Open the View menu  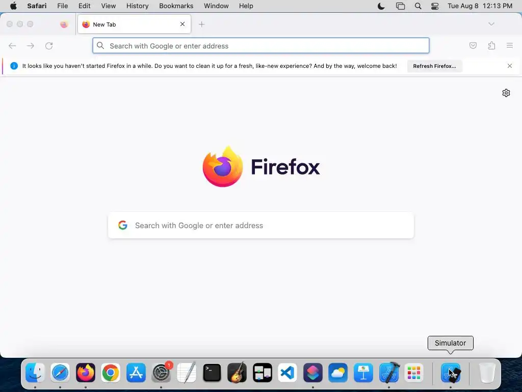(108, 6)
